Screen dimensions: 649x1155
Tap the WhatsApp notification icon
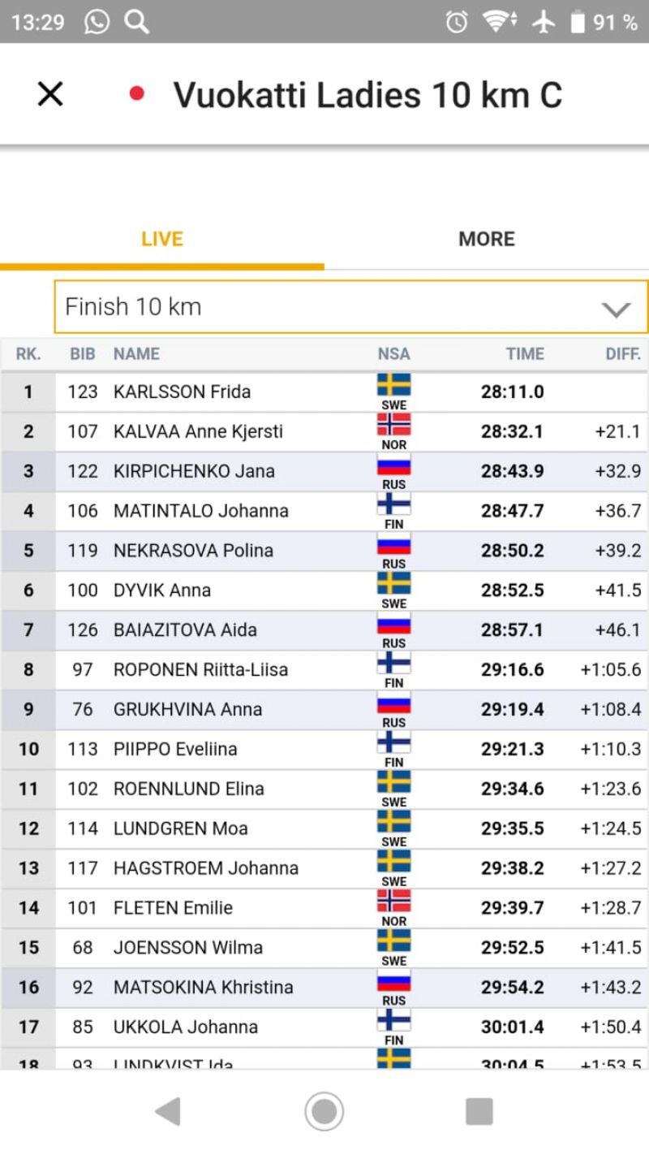tap(97, 22)
